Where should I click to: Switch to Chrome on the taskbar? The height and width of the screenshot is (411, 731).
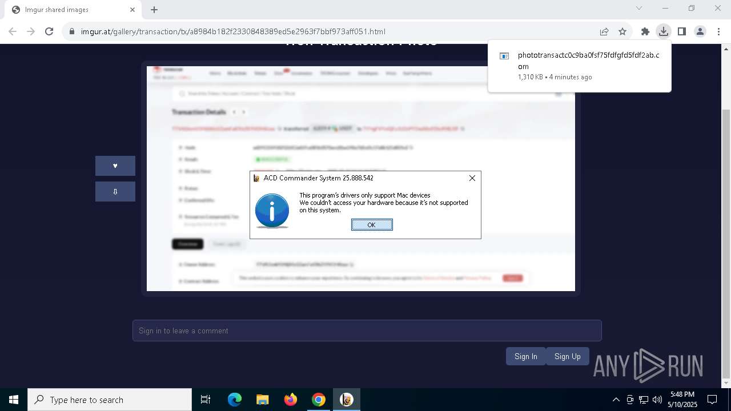click(x=318, y=400)
